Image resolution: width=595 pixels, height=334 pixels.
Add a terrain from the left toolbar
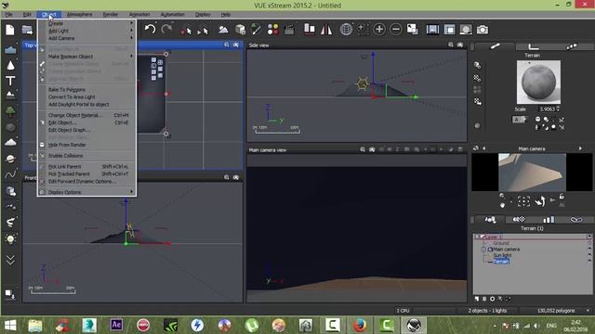pos(10,95)
